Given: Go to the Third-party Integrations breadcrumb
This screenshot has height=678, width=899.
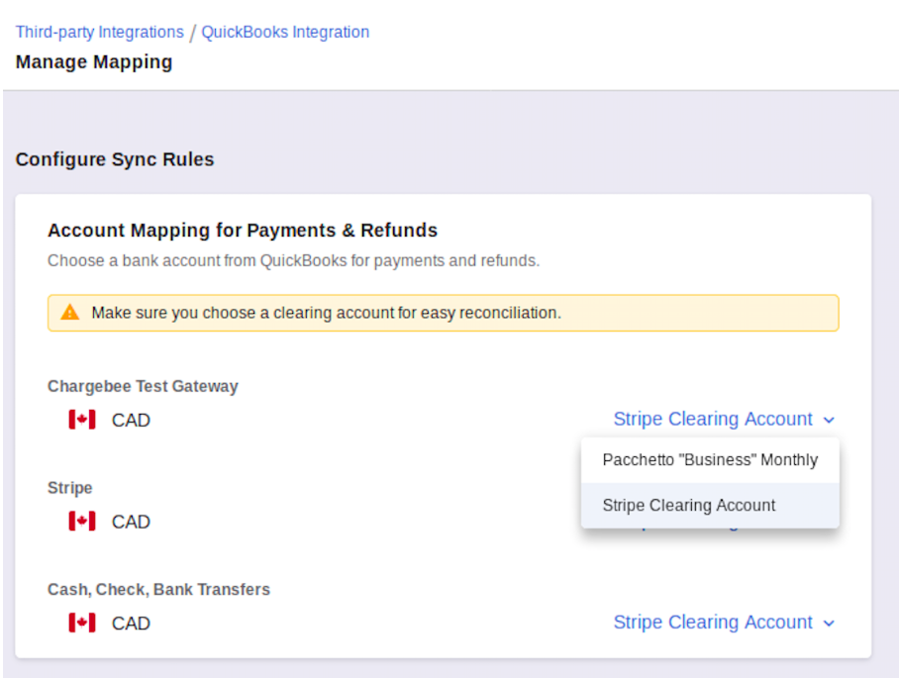Looking at the screenshot, I should click(99, 32).
